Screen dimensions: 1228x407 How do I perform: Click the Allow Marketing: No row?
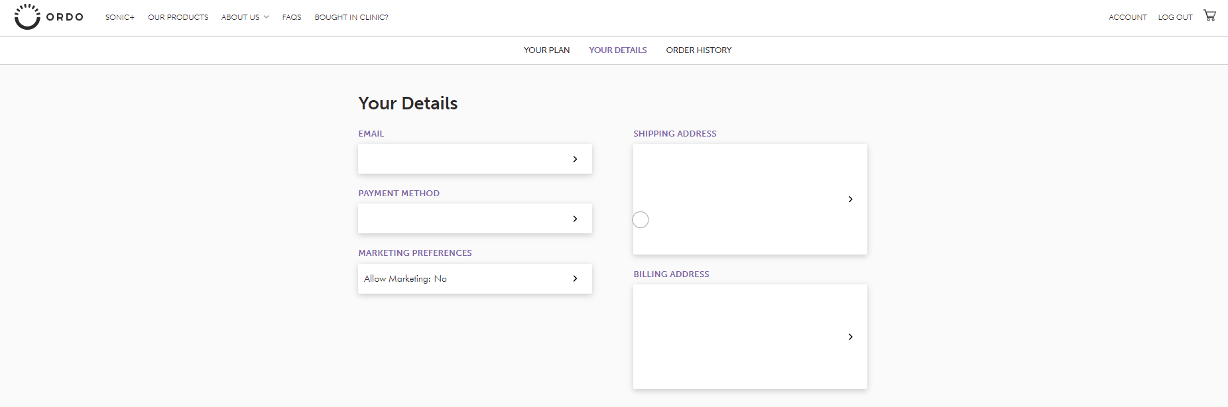[x=475, y=278]
